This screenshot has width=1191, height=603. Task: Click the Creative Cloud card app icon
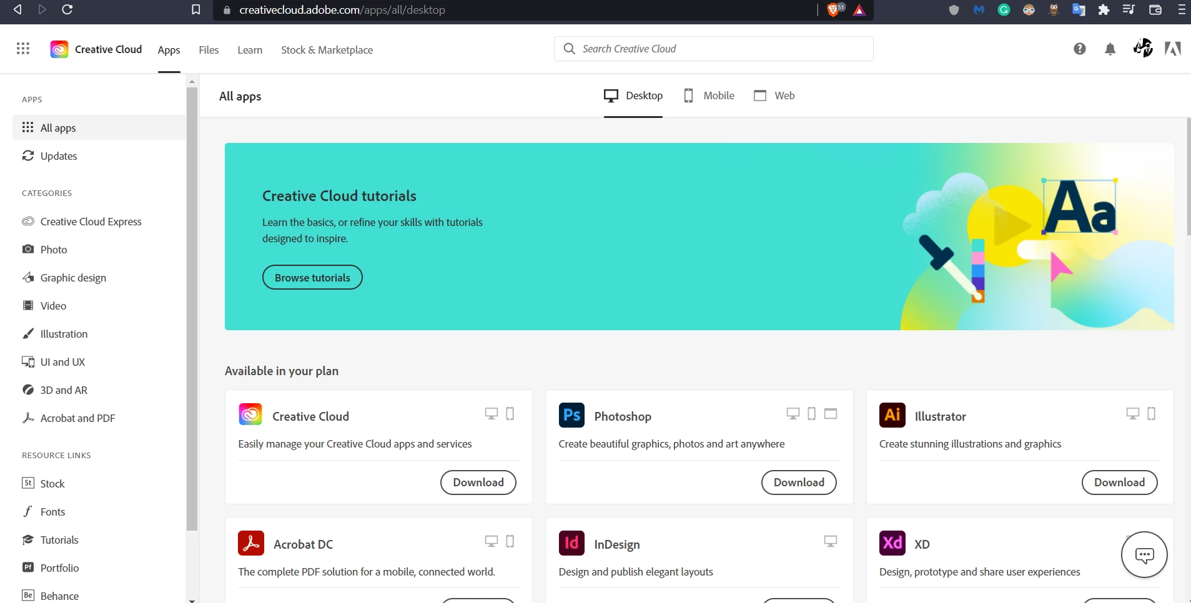pyautogui.click(x=250, y=414)
